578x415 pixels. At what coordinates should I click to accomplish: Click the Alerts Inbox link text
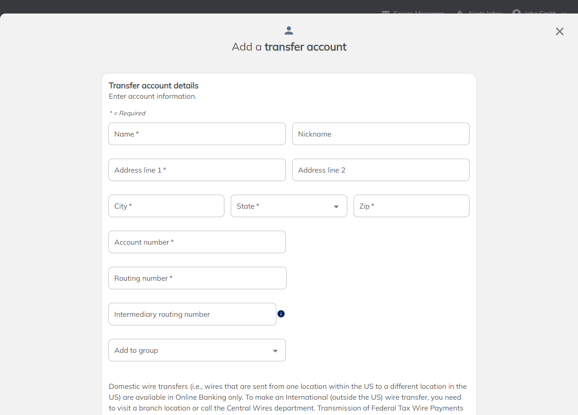pos(485,13)
